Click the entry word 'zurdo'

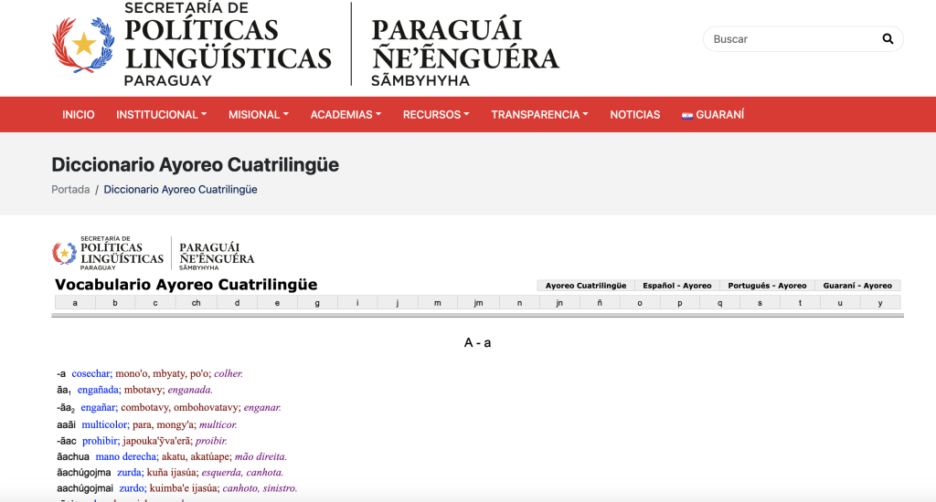(133, 488)
